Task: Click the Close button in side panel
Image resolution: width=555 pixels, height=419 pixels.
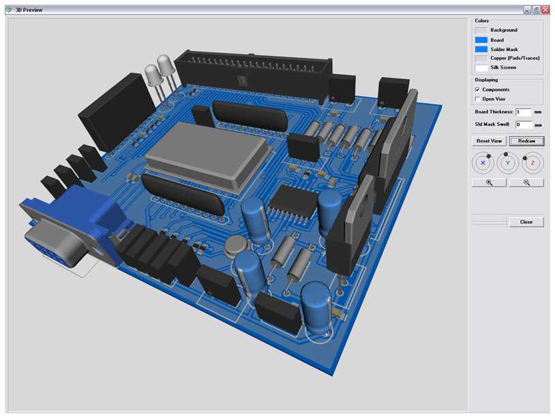Action: (526, 222)
